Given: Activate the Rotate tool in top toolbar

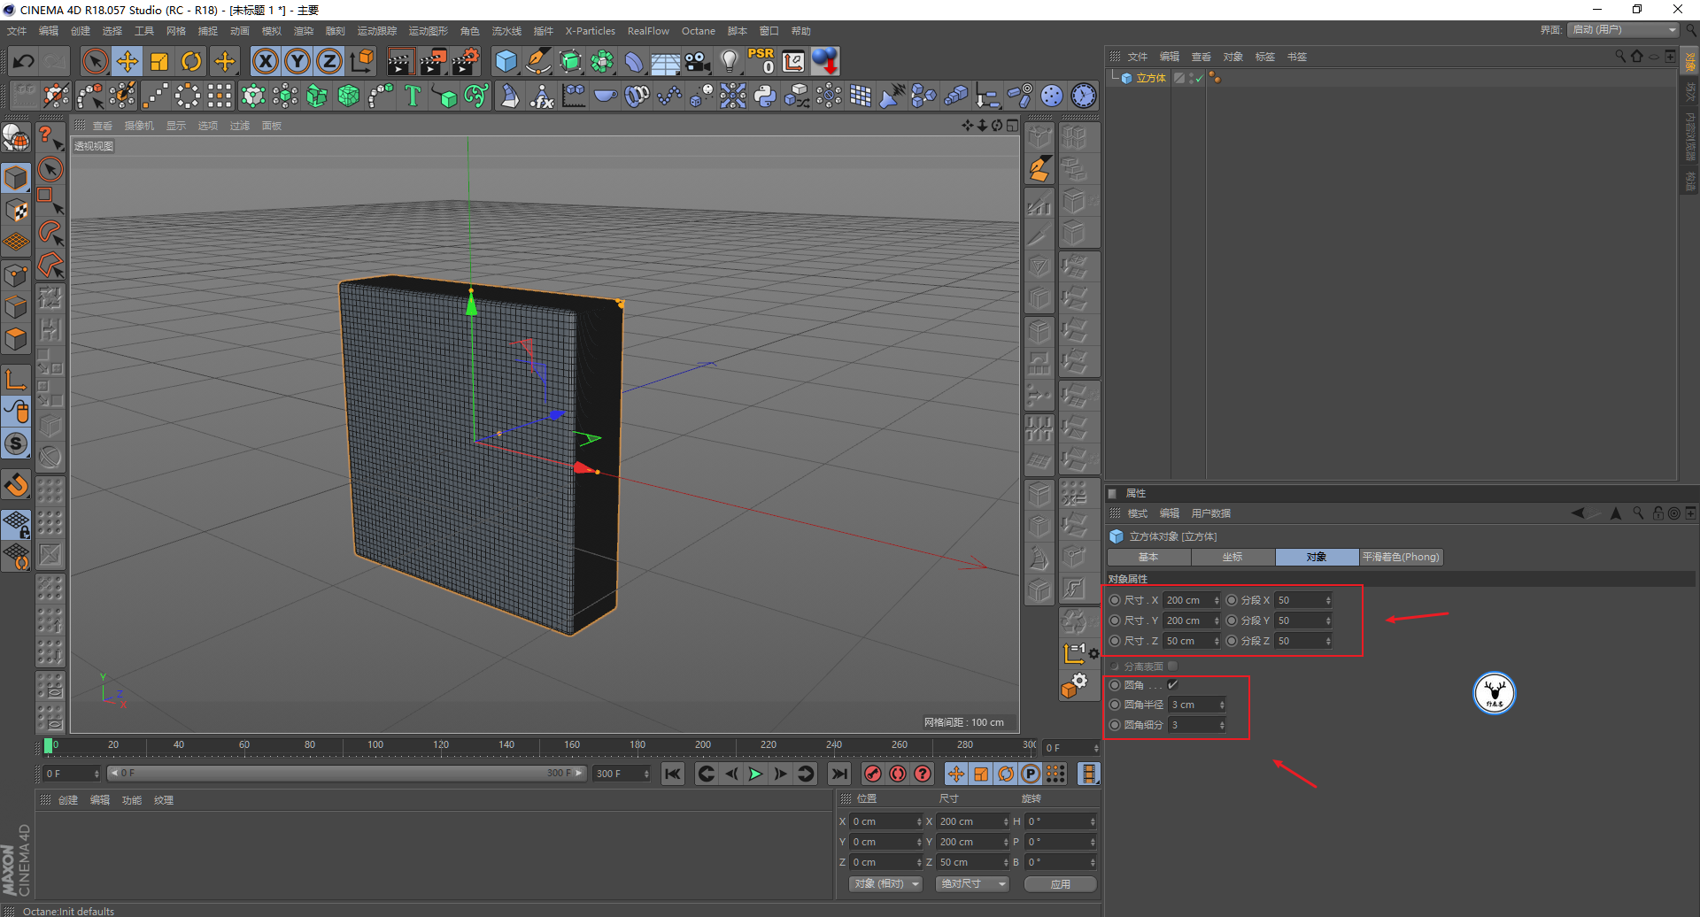Looking at the screenshot, I should [191, 61].
